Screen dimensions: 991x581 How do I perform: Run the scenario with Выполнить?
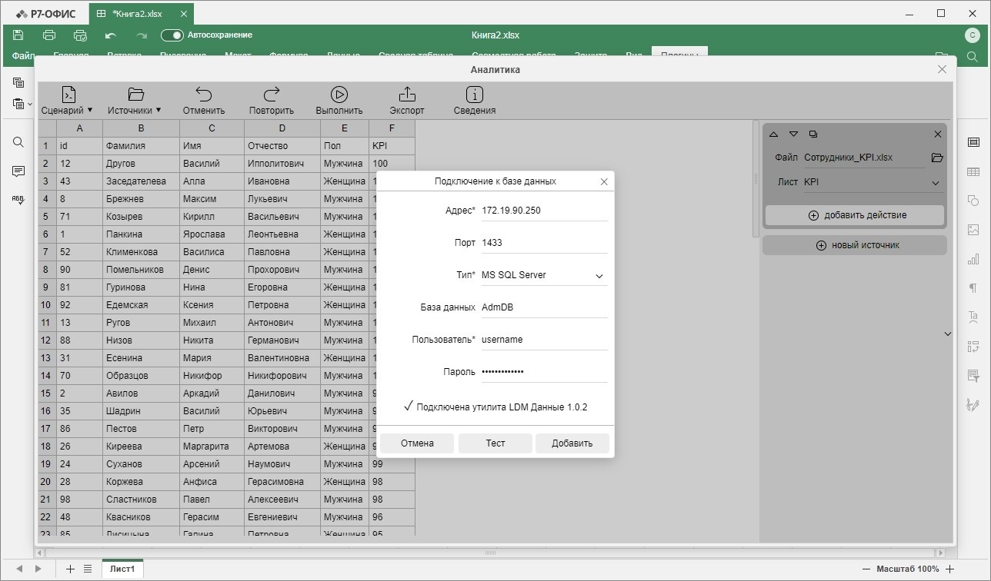click(x=339, y=101)
